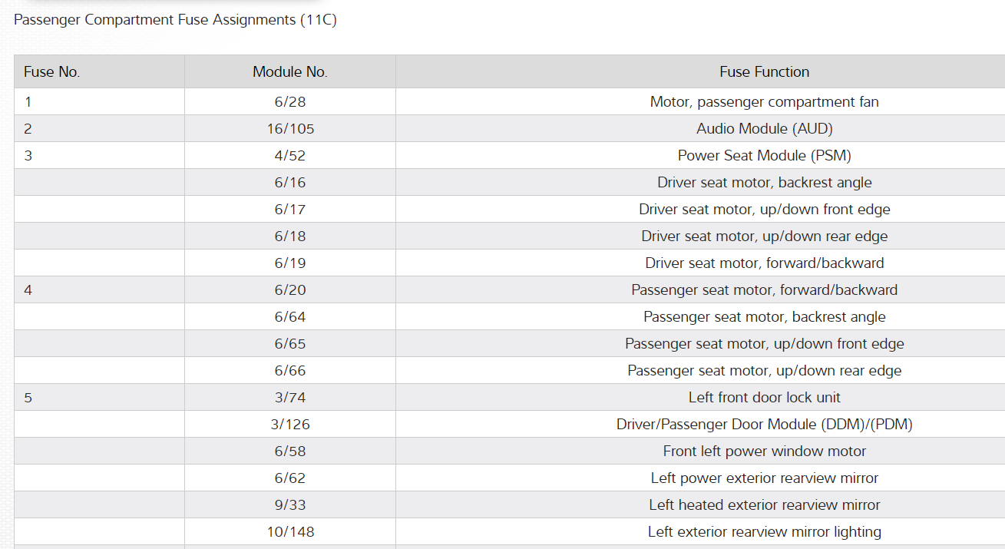Viewport: 1005px width, 549px height.
Task: Click the "Power Seat Module (PSM)" entry
Action: [x=764, y=156]
